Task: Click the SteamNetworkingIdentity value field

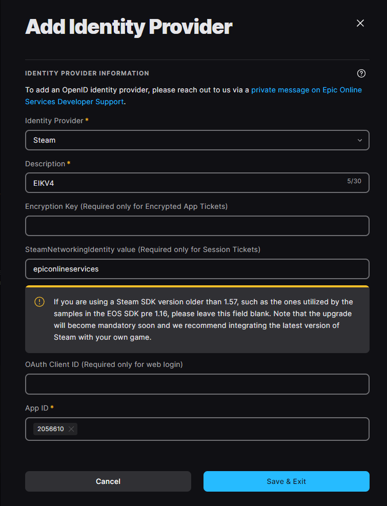Action: pos(197,269)
